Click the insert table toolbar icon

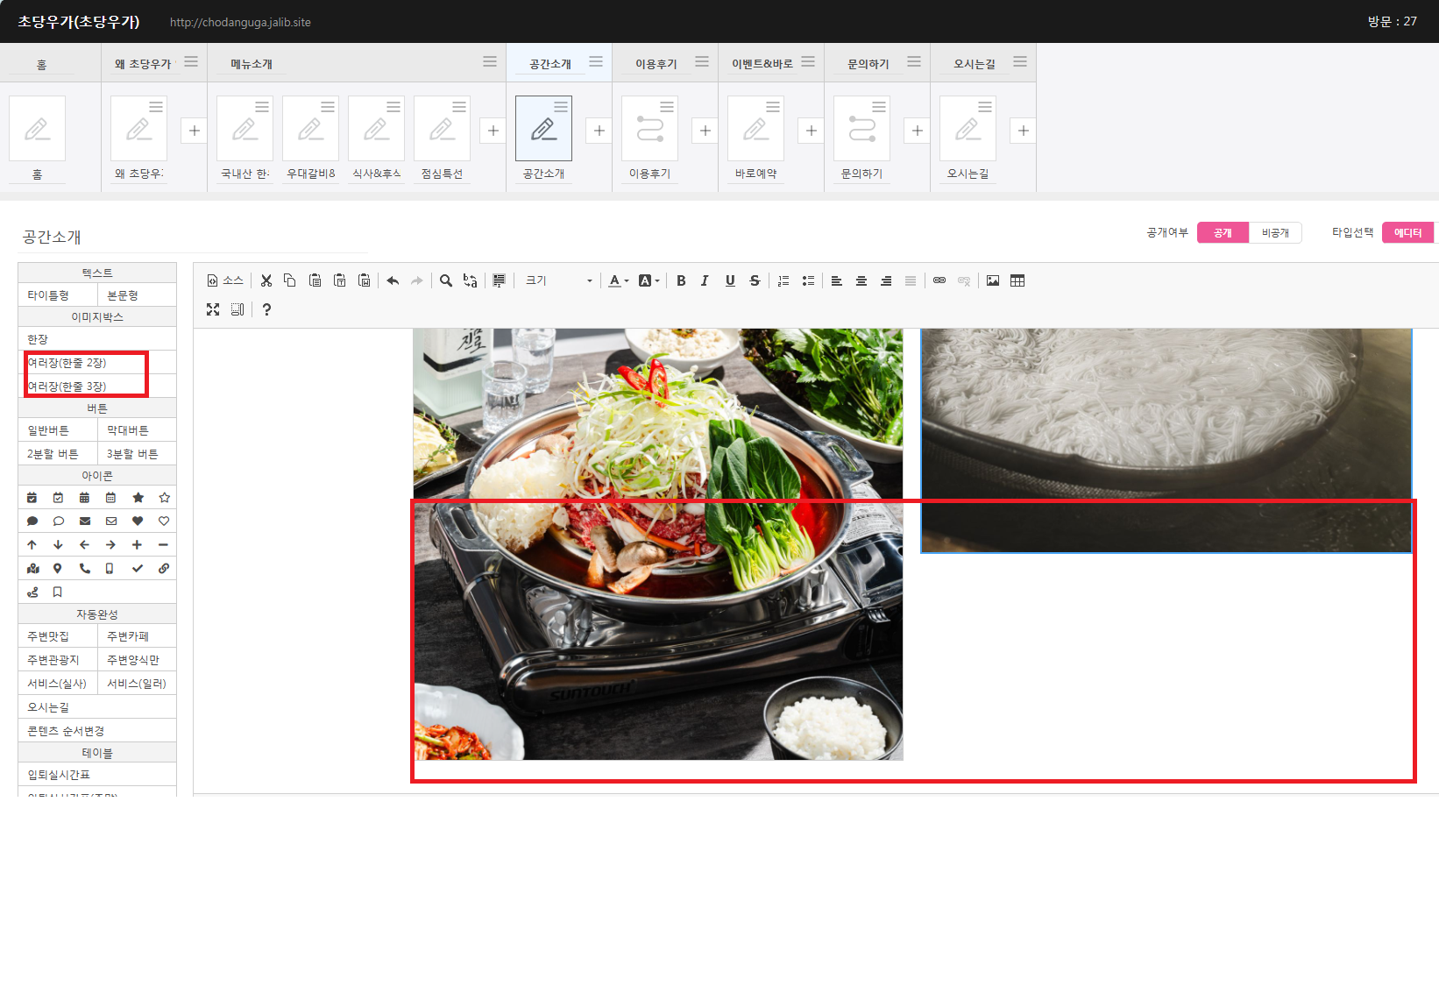(x=1017, y=280)
